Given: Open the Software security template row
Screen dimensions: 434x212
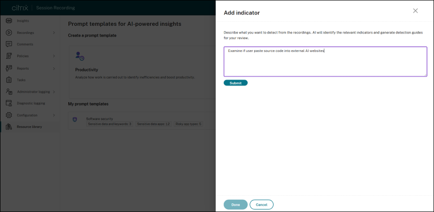Looking at the screenshot, I should (x=142, y=121).
